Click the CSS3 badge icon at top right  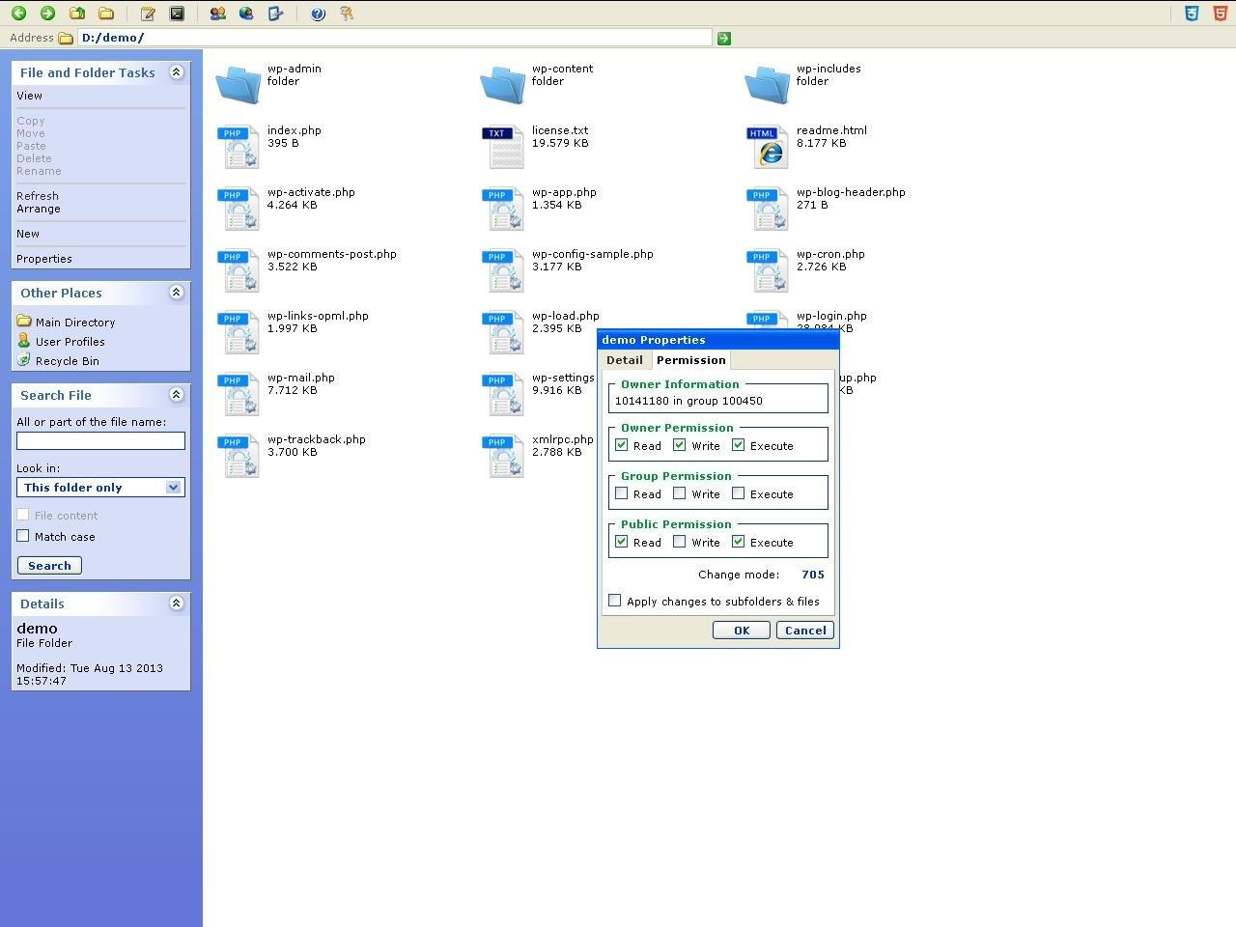1193,14
